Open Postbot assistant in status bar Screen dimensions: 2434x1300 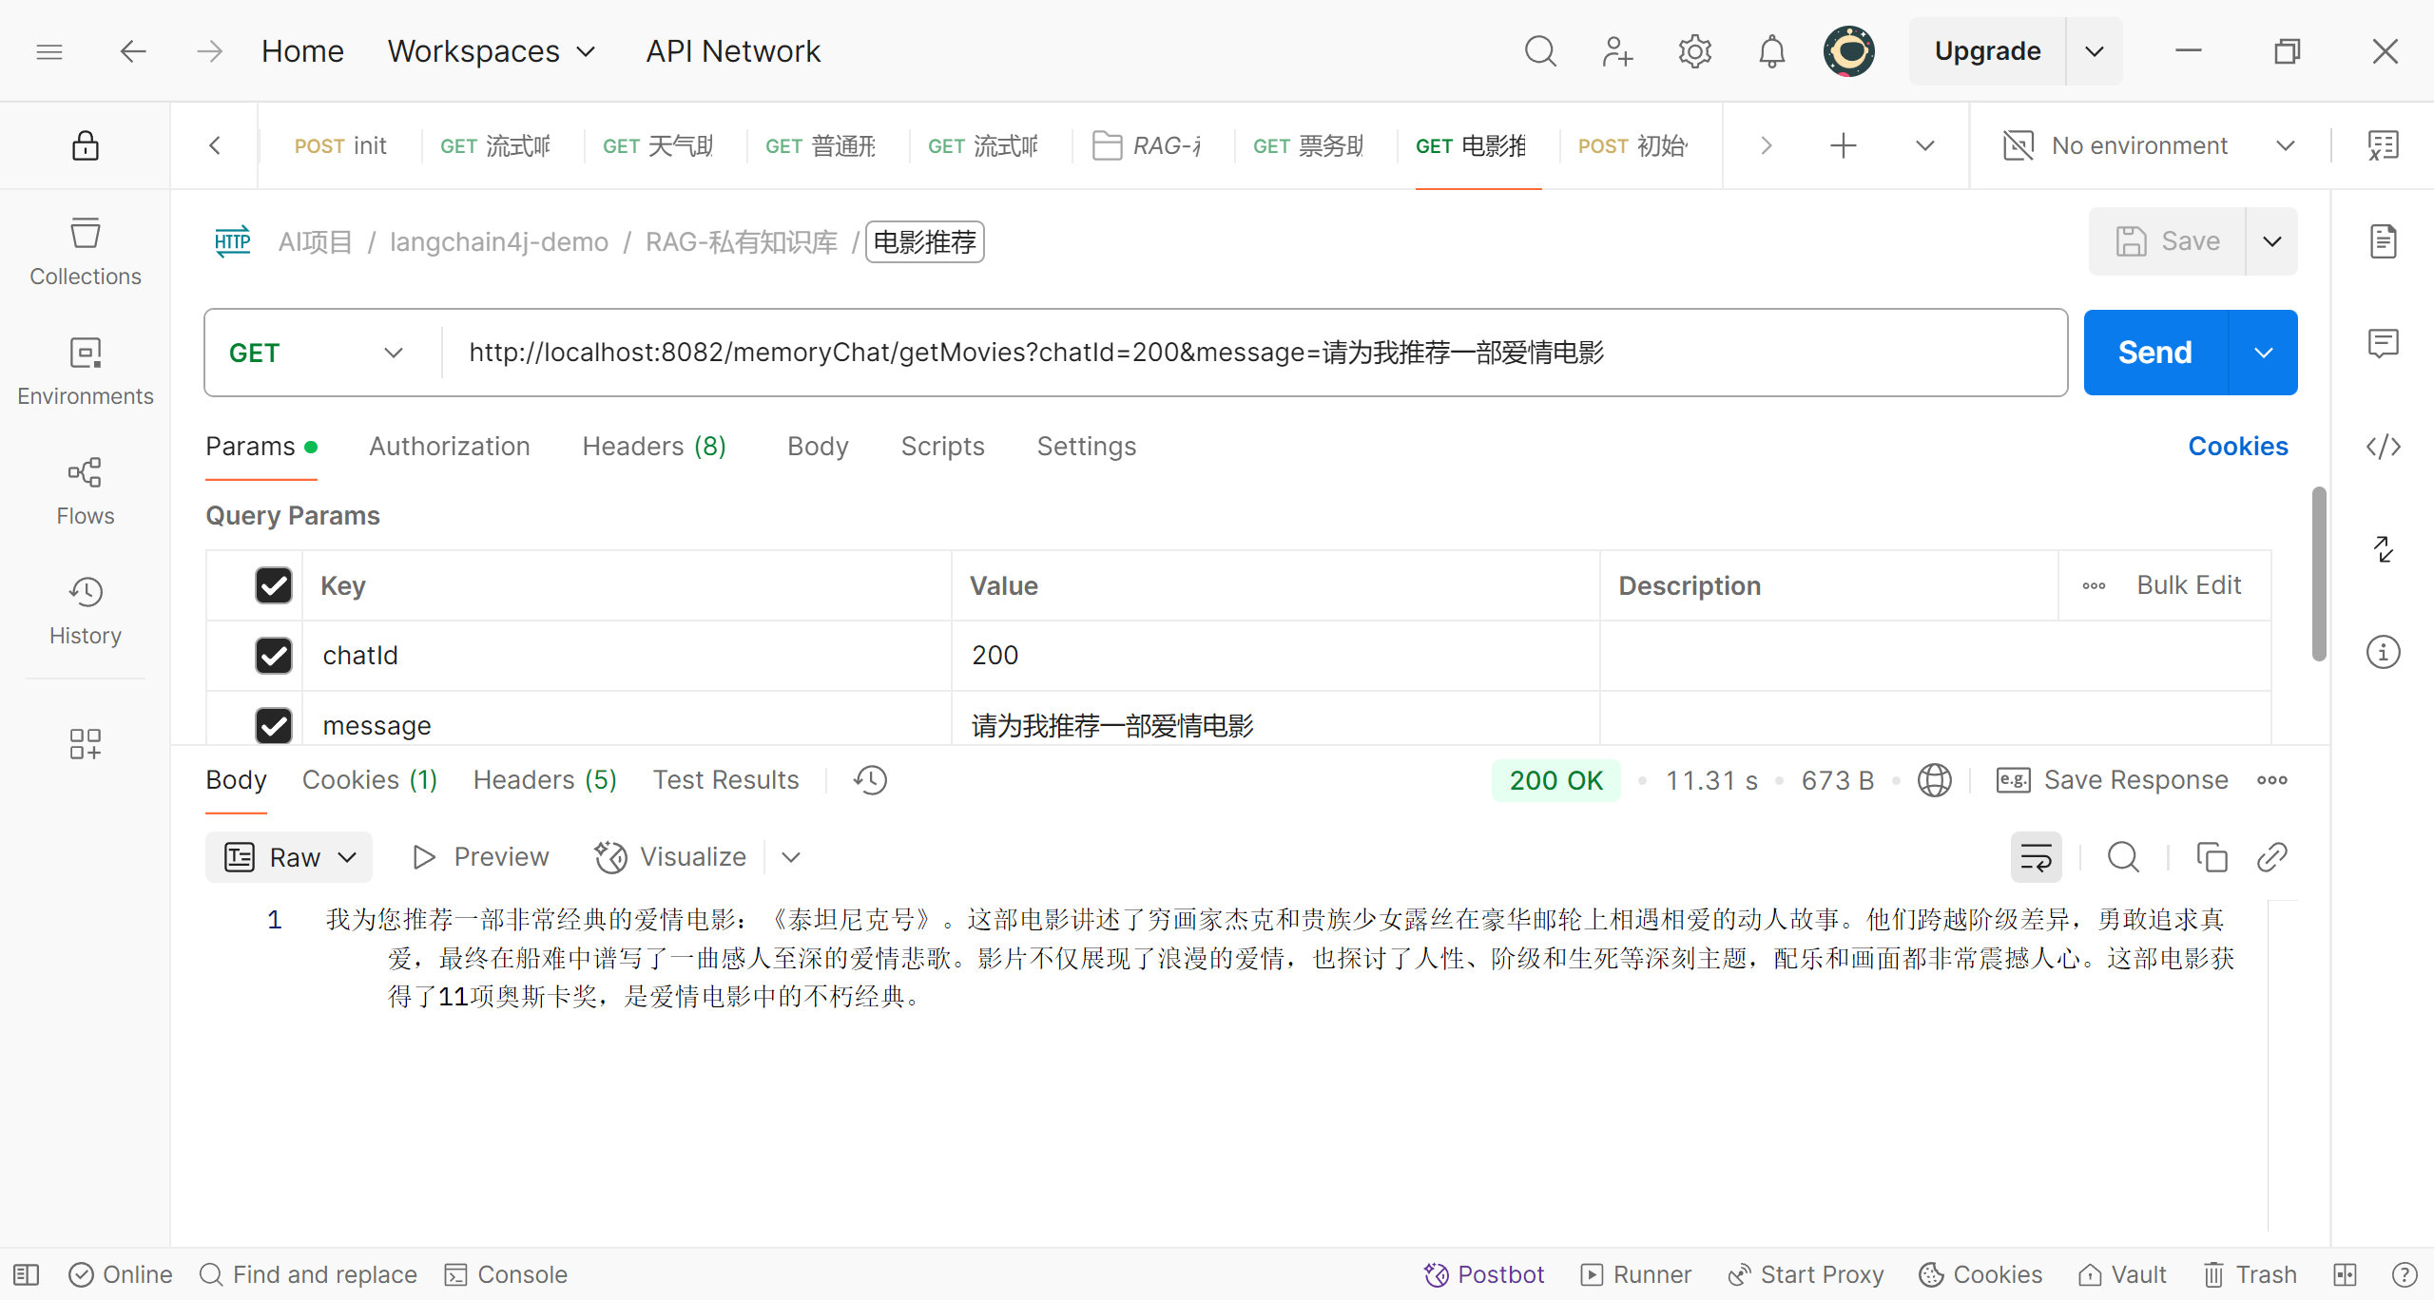click(x=1483, y=1274)
